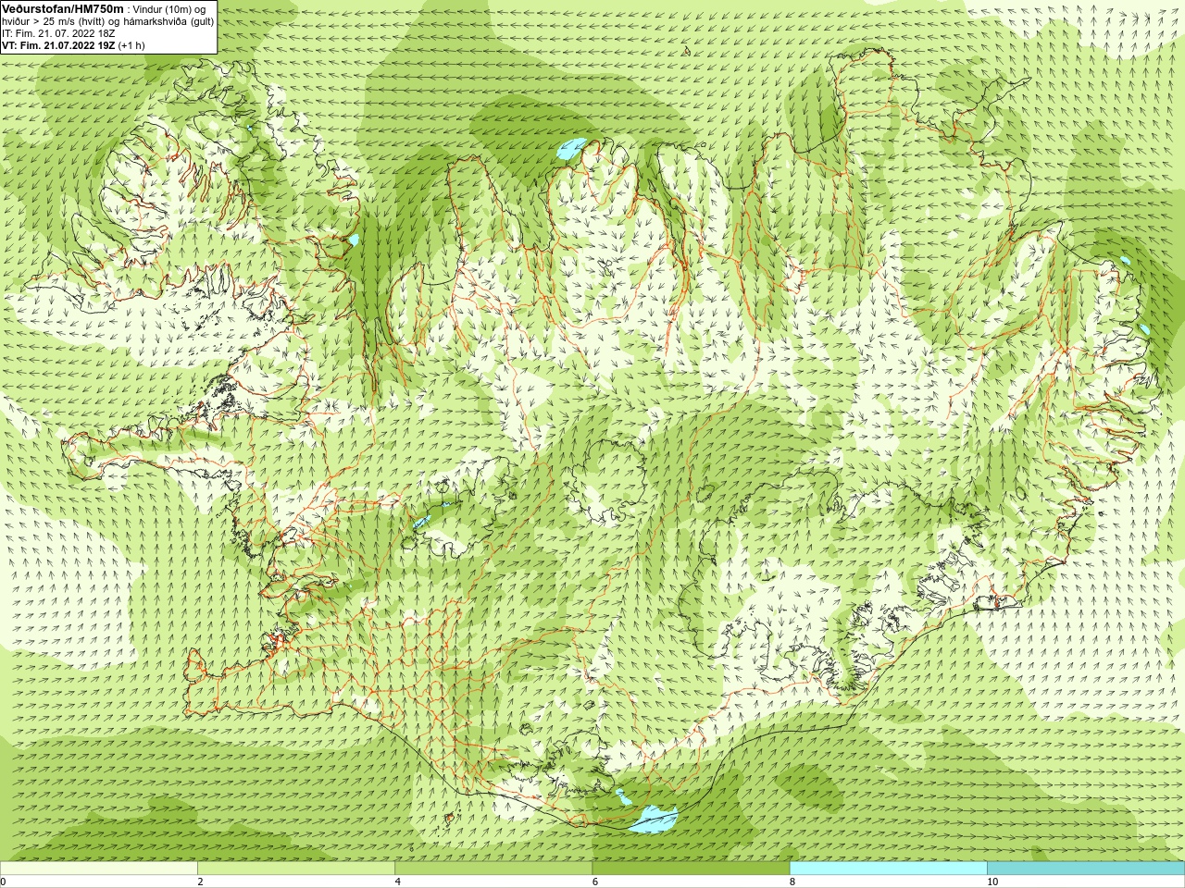Click the '2' label on the wind scale
Screen dimensions: 1185x888
pyautogui.click(x=200, y=882)
